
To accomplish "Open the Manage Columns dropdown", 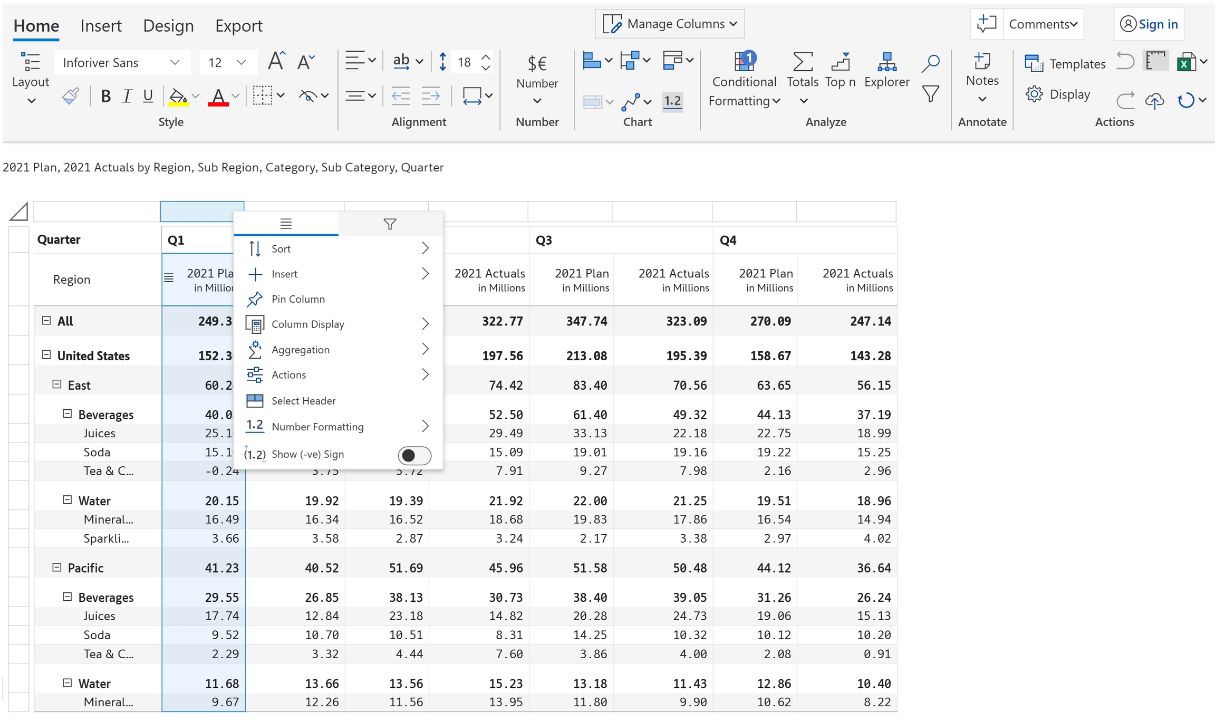I will coord(670,24).
